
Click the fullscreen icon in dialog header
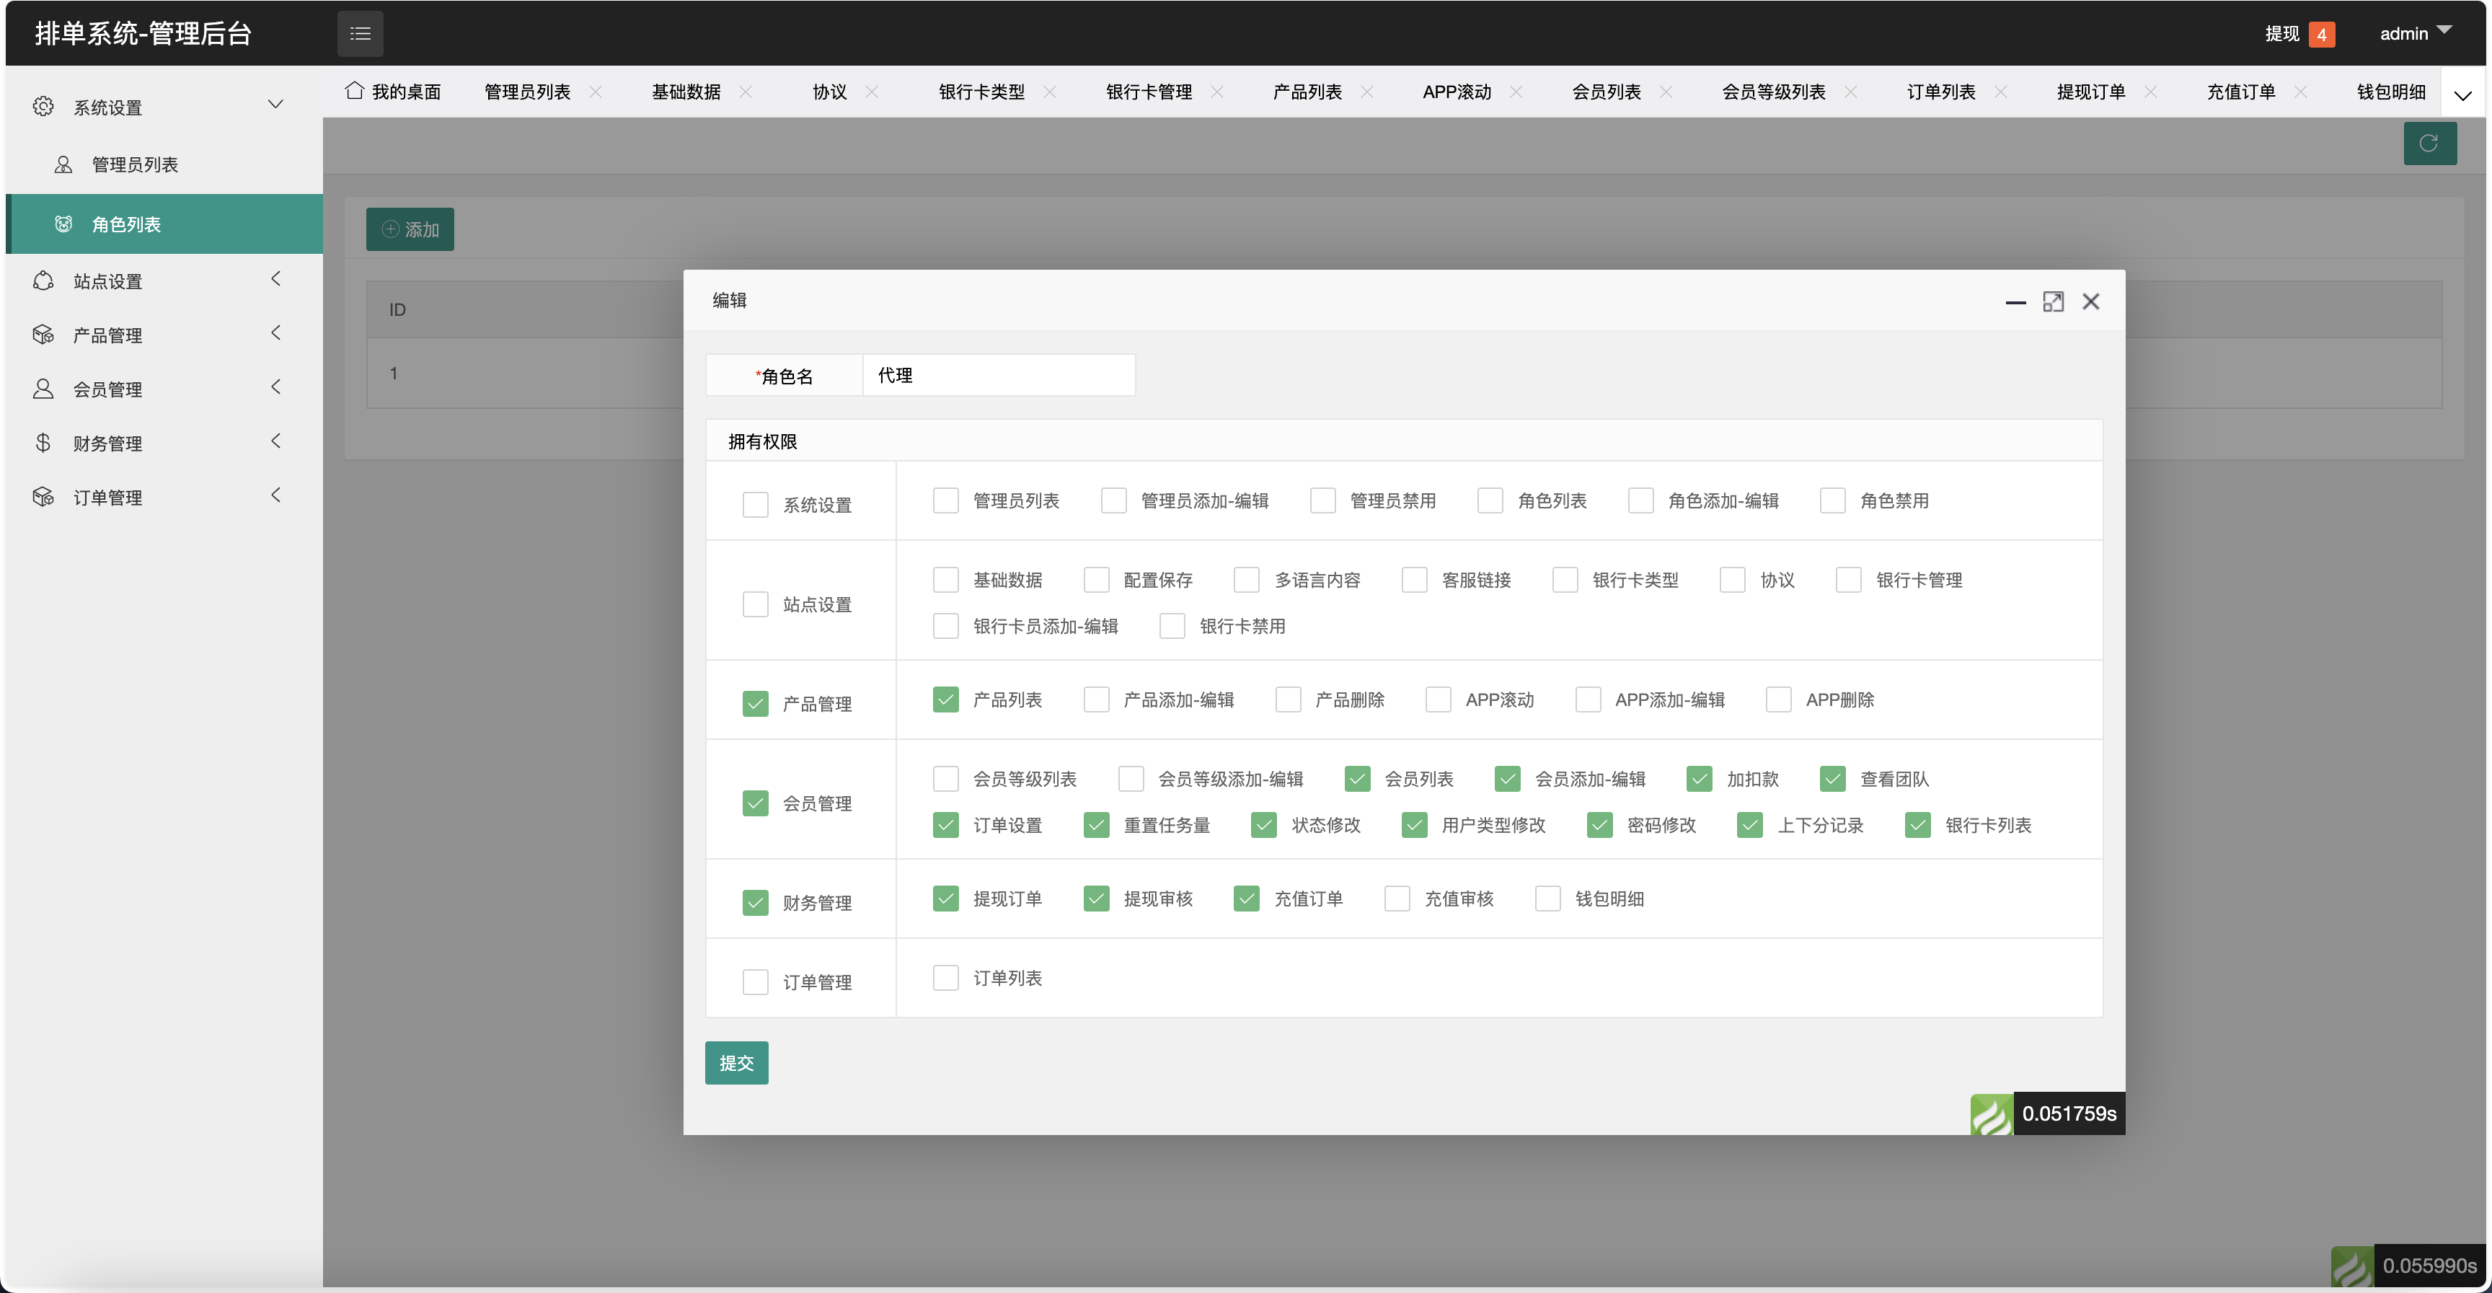[x=2053, y=302]
